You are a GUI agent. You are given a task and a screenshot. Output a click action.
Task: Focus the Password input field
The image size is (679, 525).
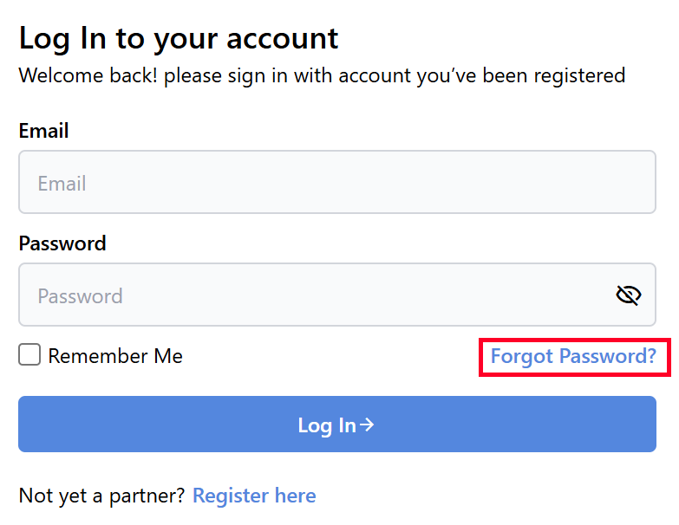312,295
